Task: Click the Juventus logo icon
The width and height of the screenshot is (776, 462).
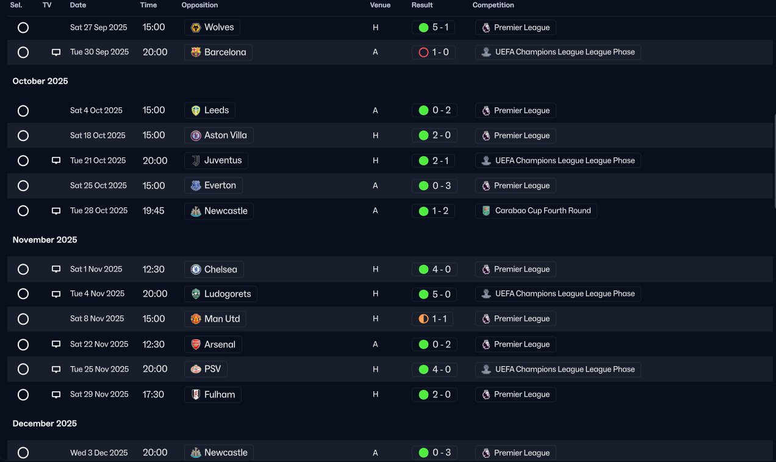Action: pos(195,161)
